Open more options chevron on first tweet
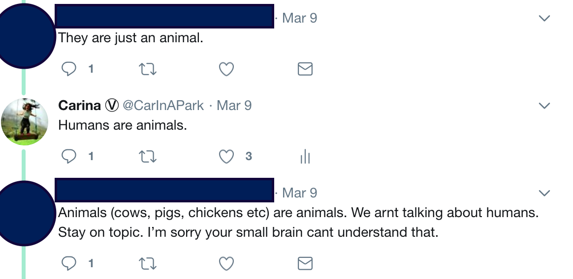The image size is (573, 279). tap(544, 18)
